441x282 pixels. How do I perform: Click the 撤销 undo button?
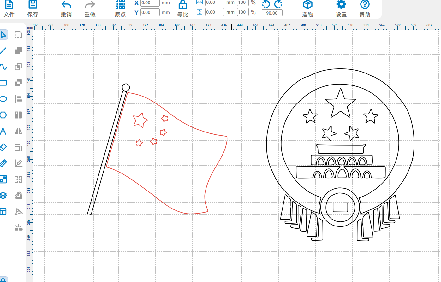[x=66, y=9]
